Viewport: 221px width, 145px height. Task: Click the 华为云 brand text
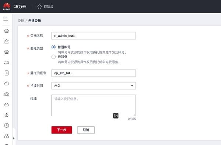tap(20, 7)
